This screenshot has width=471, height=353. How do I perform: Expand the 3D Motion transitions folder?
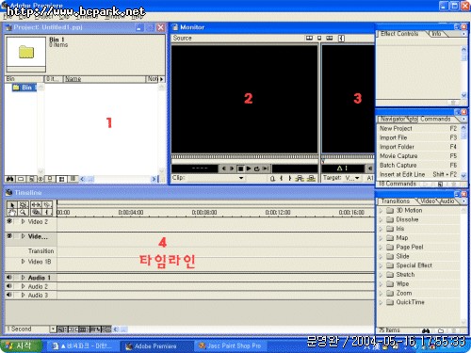[x=381, y=210]
